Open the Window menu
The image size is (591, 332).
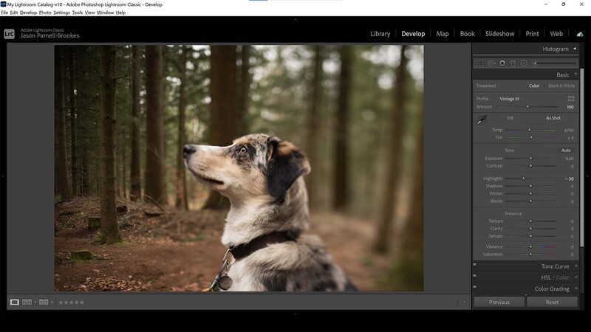click(x=105, y=13)
